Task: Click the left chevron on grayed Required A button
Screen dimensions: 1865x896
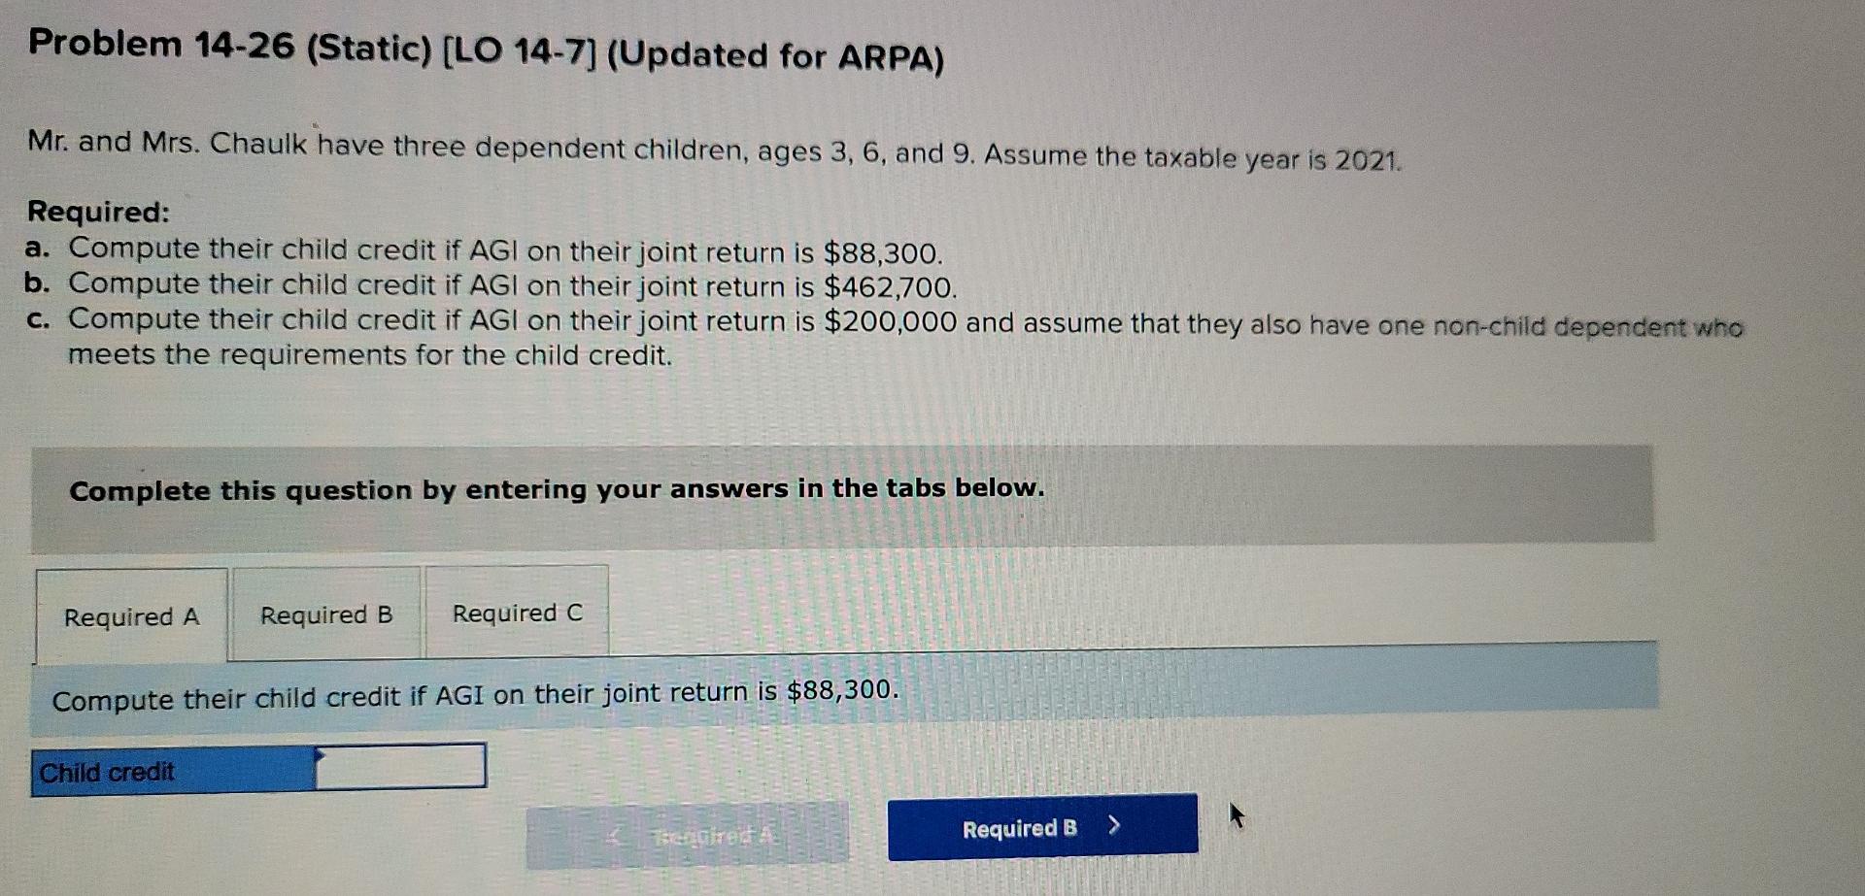Action: pos(614,833)
